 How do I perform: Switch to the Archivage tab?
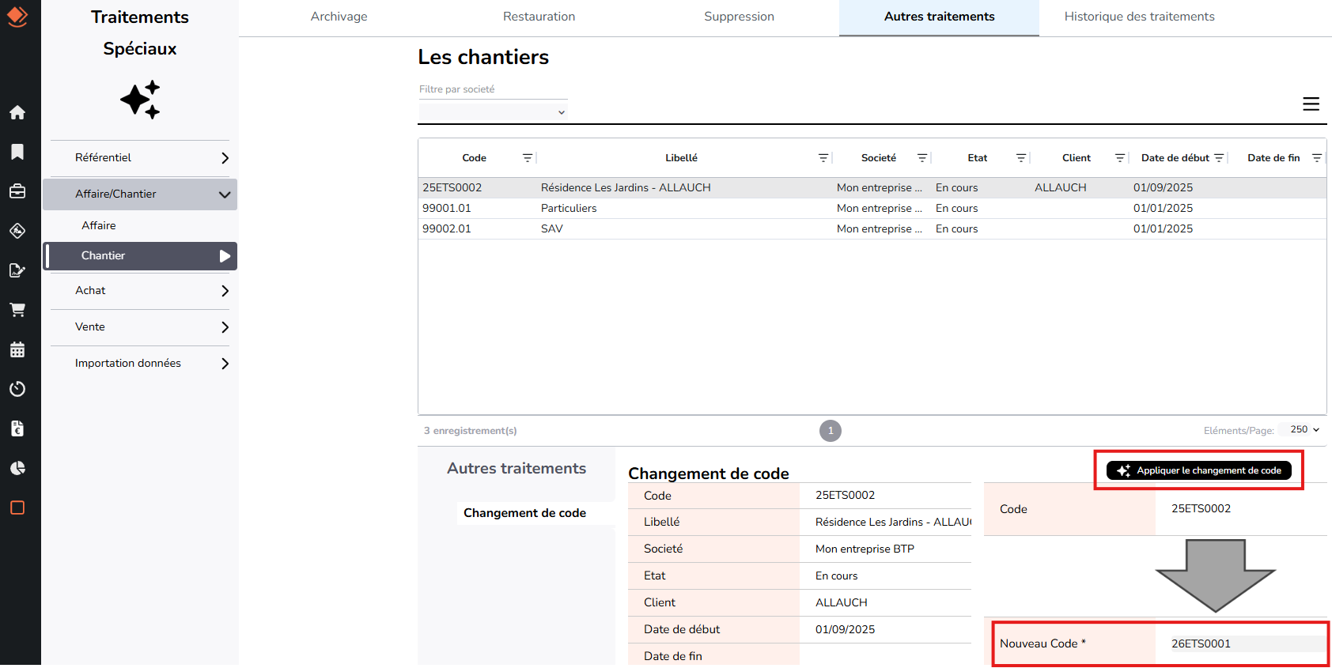[x=339, y=17]
